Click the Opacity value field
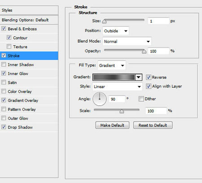This screenshot has width=202, height=183. (x=158, y=51)
